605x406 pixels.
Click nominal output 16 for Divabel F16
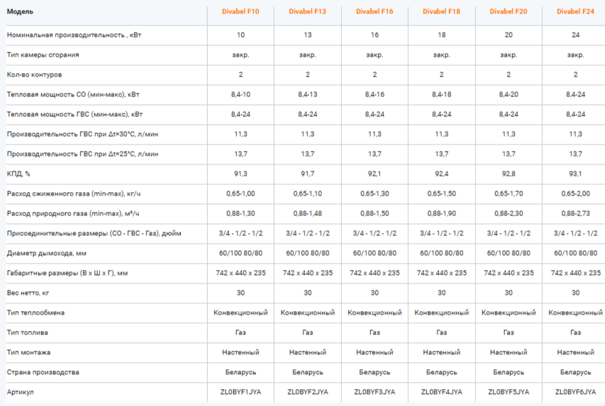(x=374, y=35)
